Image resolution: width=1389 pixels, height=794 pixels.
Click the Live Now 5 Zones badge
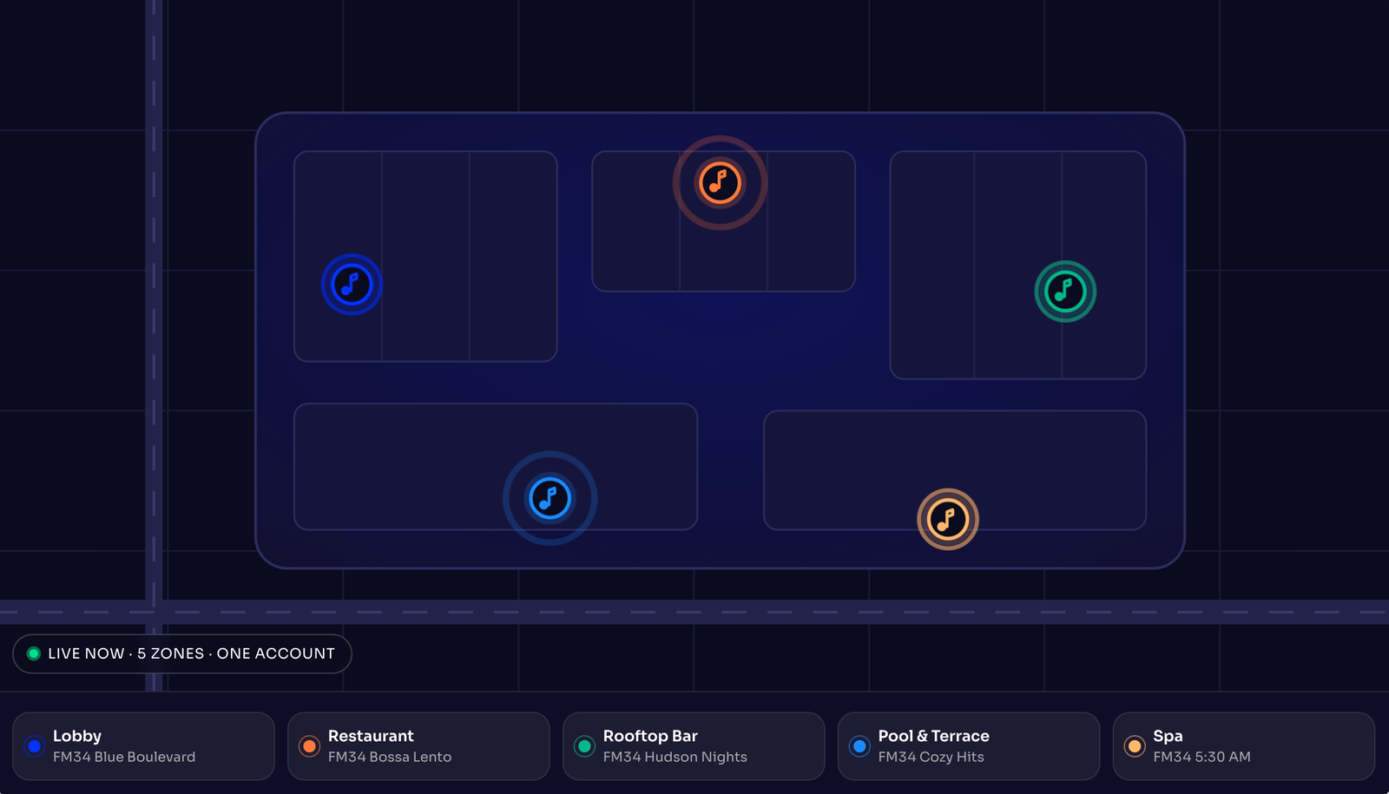(182, 653)
